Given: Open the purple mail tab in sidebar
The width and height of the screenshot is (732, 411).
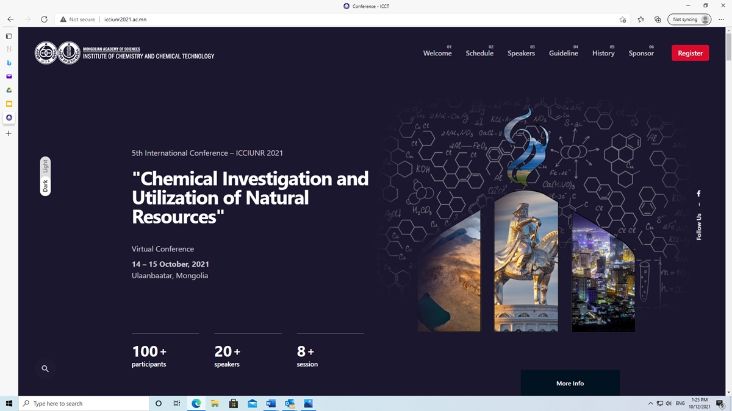Looking at the screenshot, I should click(9, 77).
